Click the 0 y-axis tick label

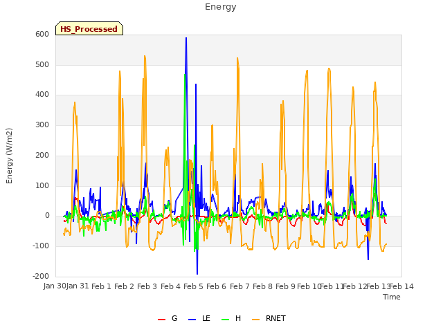(x=47, y=216)
